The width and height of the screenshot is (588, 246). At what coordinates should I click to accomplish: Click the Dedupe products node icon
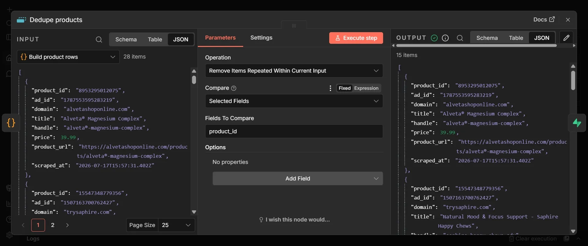click(21, 20)
